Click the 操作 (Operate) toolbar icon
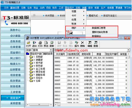132x108 pixels. tap(77, 44)
